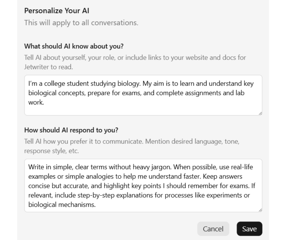The width and height of the screenshot is (286, 240).
Task: Place cursor after 'work.' in first box
Action: coord(44,102)
